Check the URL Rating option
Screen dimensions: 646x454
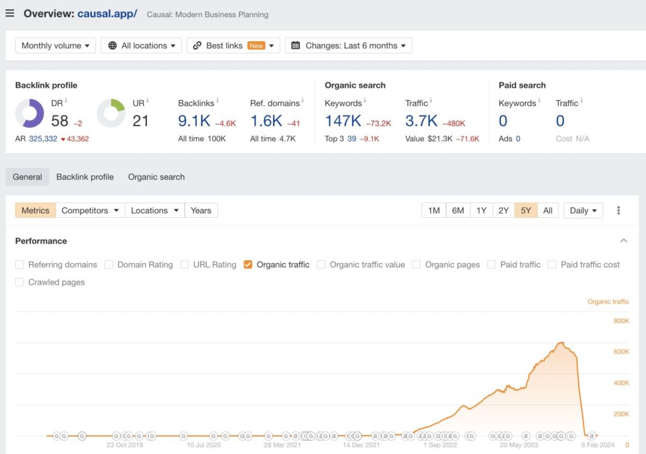pyautogui.click(x=185, y=265)
